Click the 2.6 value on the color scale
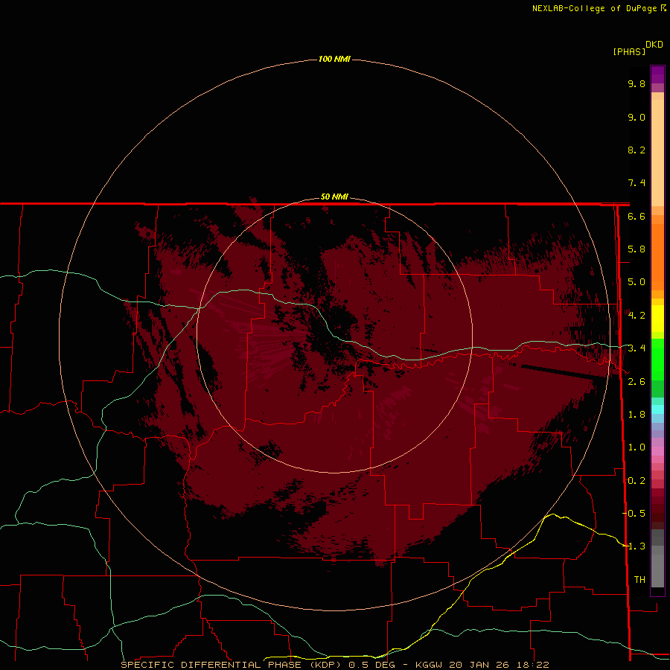Image resolution: width=670 pixels, height=670 pixels. coord(636,382)
